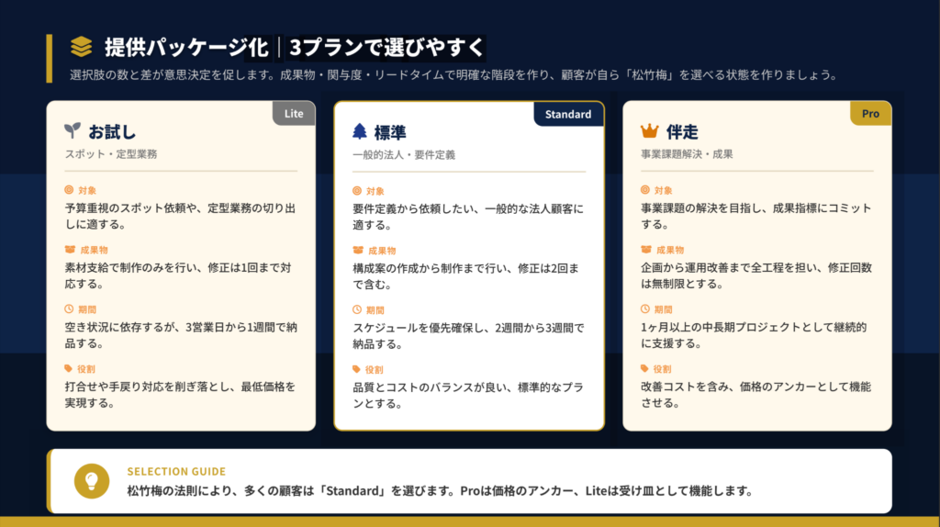Screen dimensions: 940x527
Task: Click the 成果物 box icon in the 伴走 card
Action: (x=645, y=250)
